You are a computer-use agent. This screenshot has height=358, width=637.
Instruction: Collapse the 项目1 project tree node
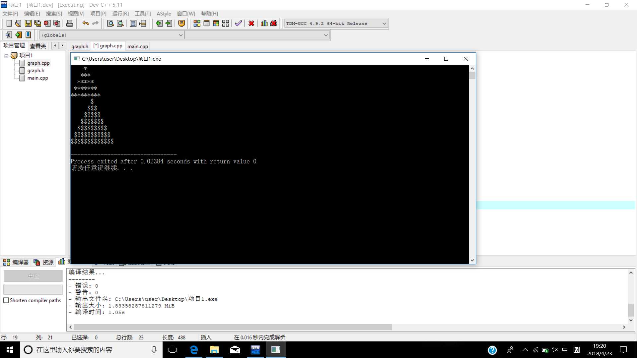pos(6,56)
